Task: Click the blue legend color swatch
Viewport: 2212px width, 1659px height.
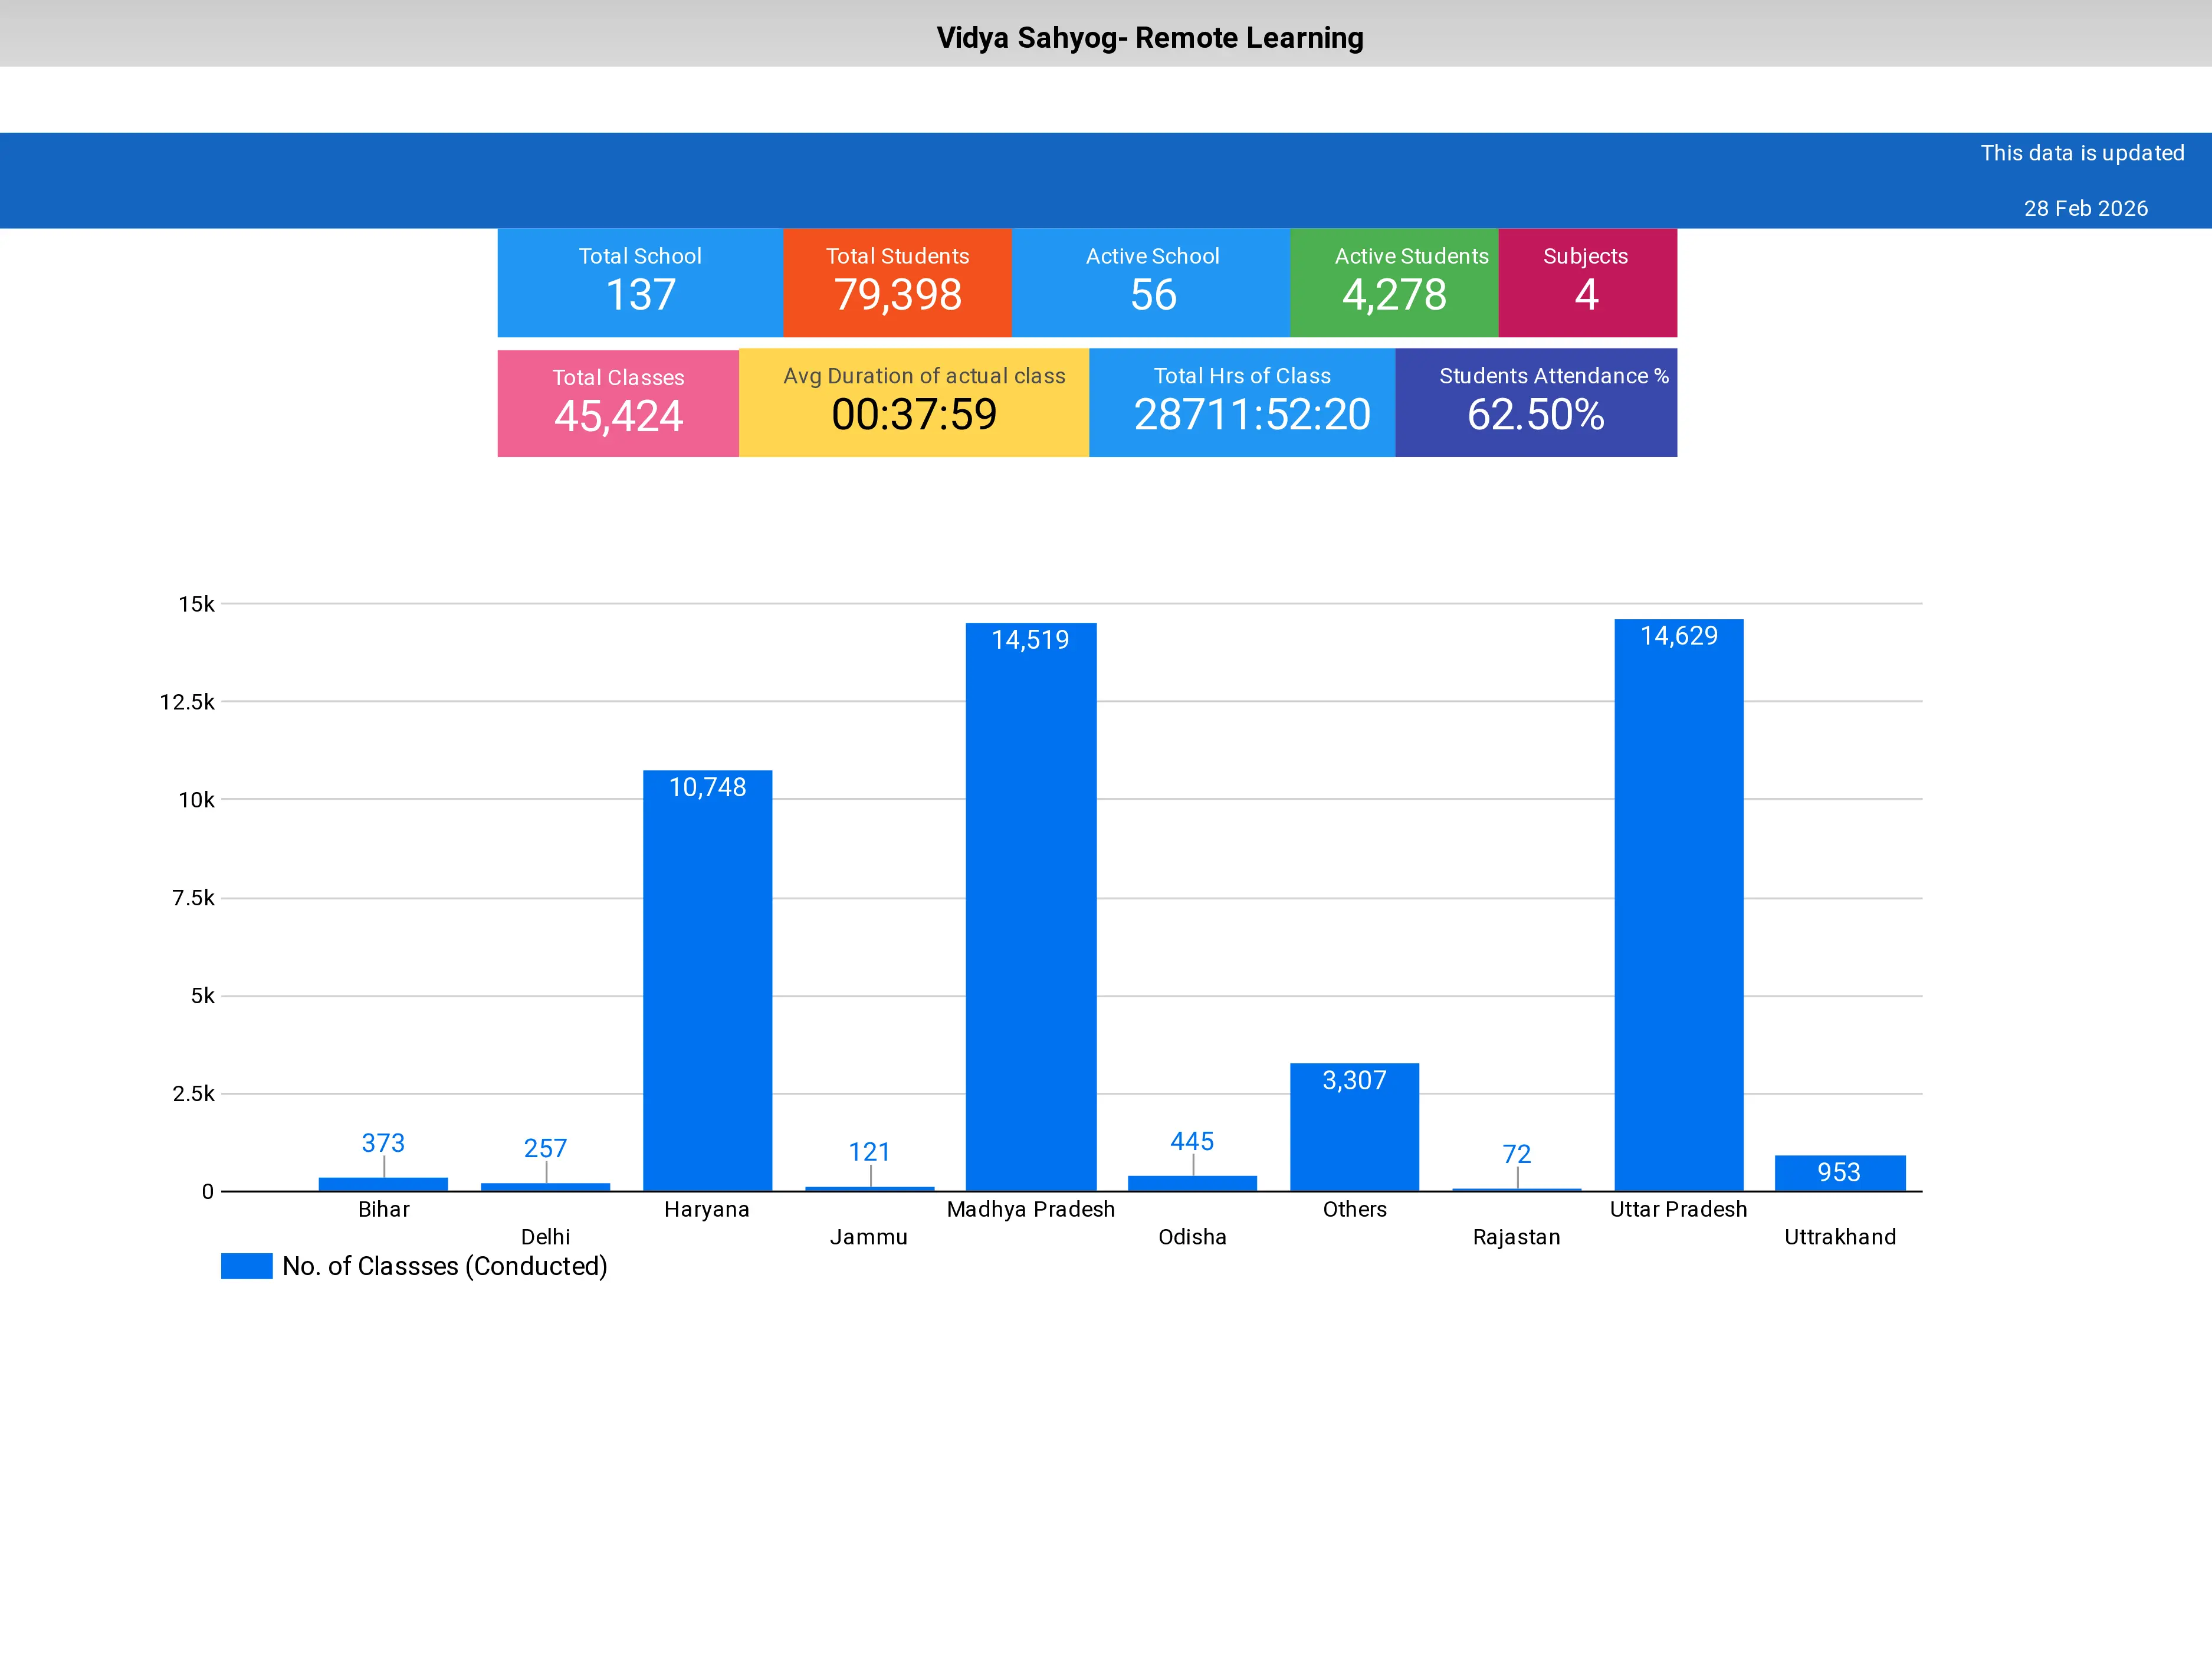Action: [x=246, y=1266]
